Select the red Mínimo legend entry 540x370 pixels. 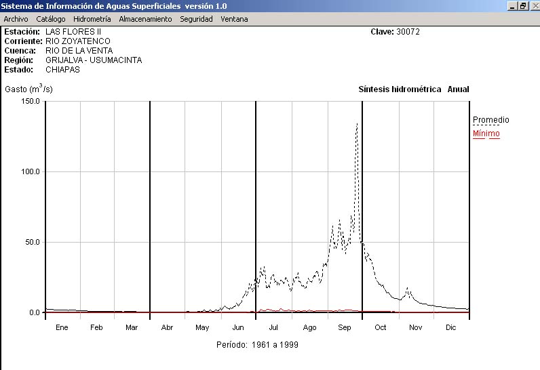(486, 133)
